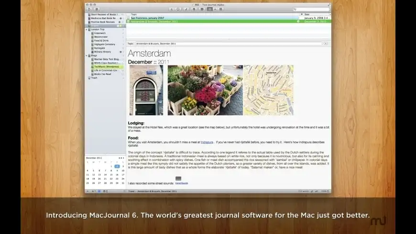Click the highlighted view-mode toolbar button

pyautogui.click(x=209, y=9)
